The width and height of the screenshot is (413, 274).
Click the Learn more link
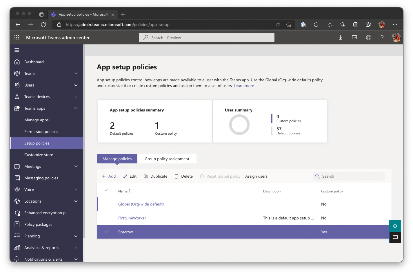(x=244, y=86)
